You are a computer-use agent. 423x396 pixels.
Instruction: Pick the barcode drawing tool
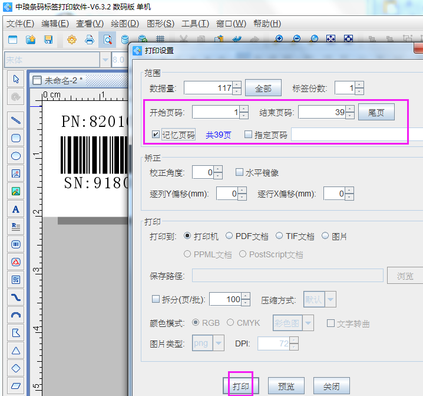(x=16, y=244)
